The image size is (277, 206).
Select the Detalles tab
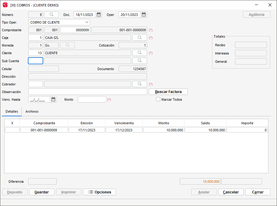pos(12,111)
